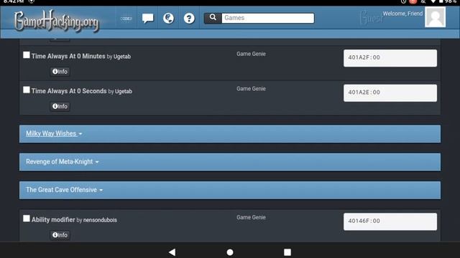
Task: Select code field 401A2E:00
Action: coord(390,92)
